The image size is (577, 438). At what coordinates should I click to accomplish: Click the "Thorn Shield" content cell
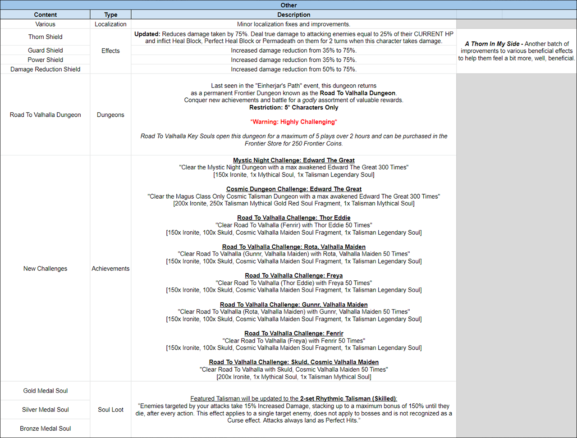[x=45, y=37]
